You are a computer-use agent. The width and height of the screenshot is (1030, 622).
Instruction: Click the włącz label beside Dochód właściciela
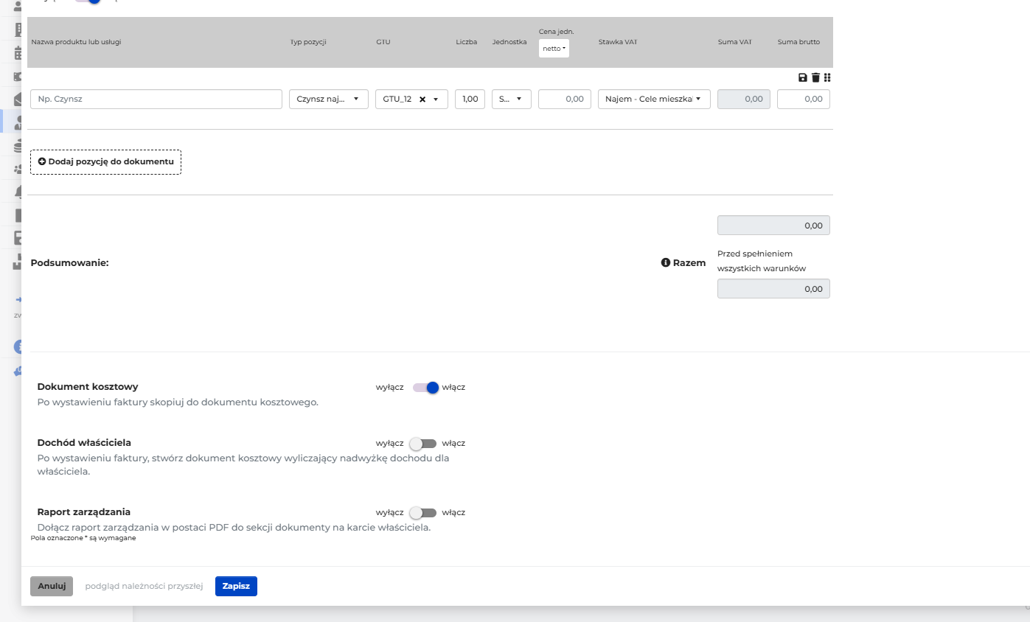pyautogui.click(x=453, y=444)
